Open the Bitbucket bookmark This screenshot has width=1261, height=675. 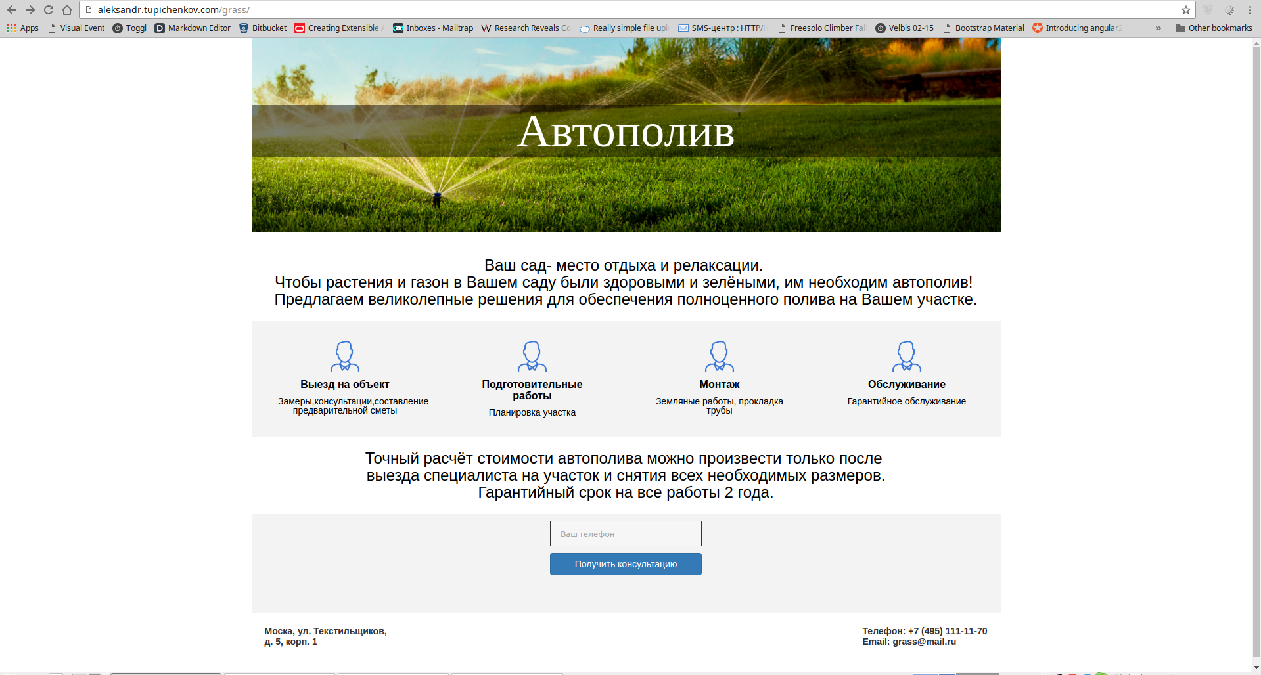coord(263,28)
